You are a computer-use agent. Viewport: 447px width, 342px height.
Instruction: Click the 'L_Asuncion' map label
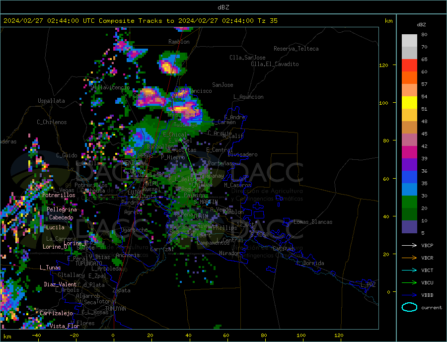[x=248, y=97]
